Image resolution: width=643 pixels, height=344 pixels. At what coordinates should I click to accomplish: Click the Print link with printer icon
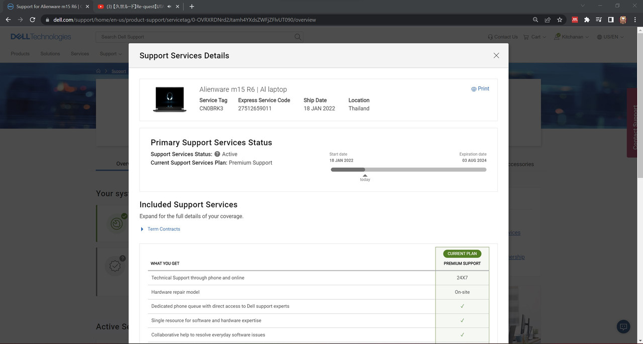(480, 88)
